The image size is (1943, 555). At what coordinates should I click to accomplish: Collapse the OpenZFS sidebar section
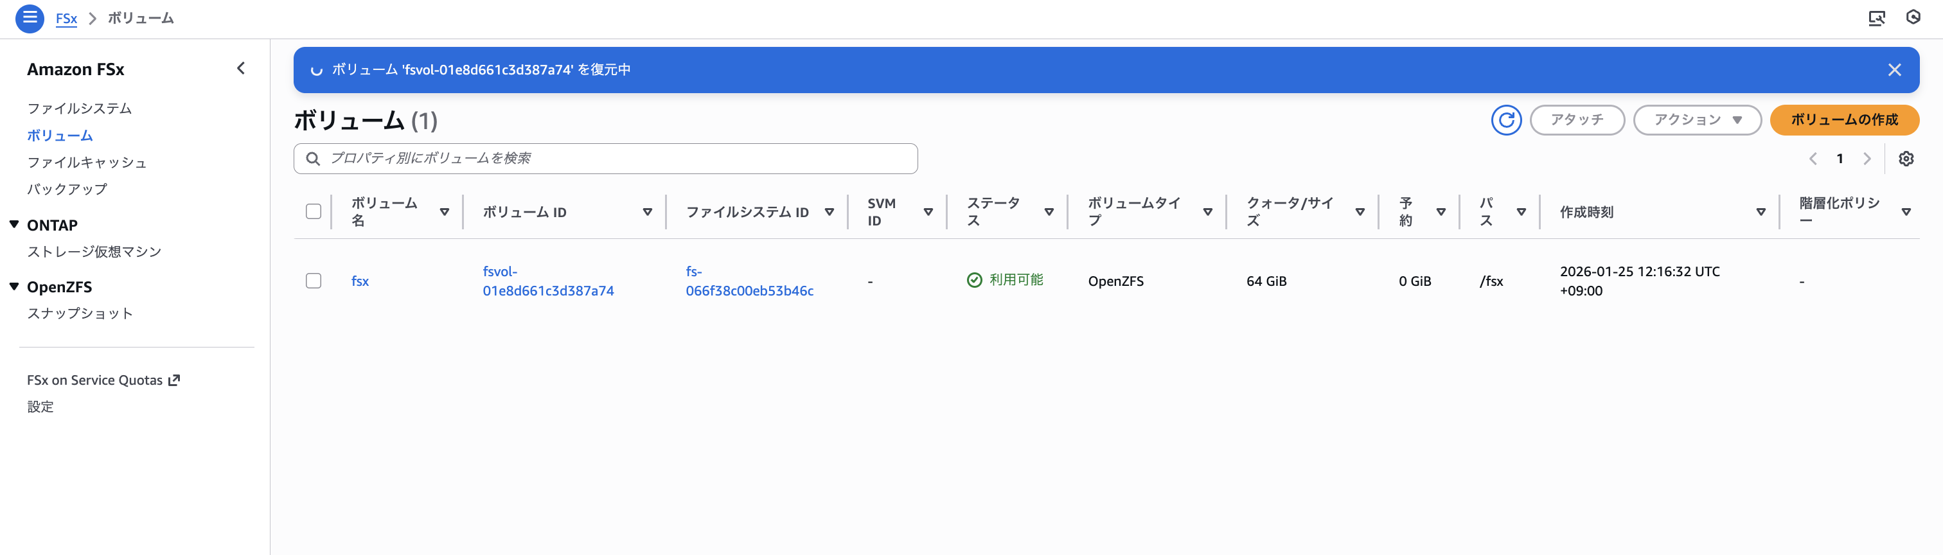pos(14,286)
